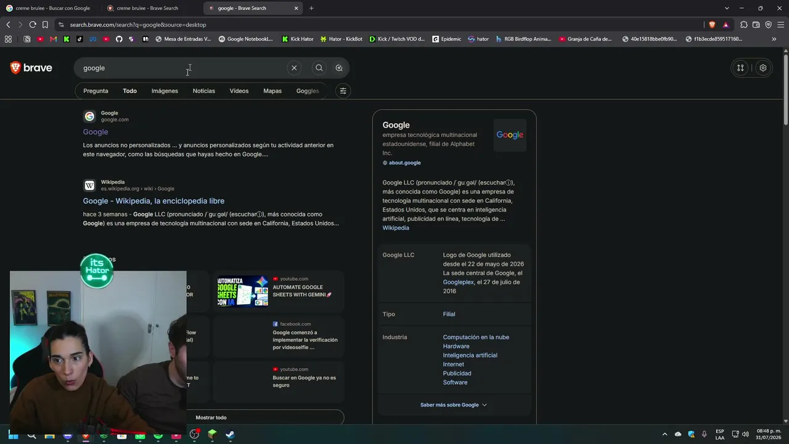This screenshot has height=444, width=789.
Task: Select the Noticias search tab
Action: coord(204,91)
